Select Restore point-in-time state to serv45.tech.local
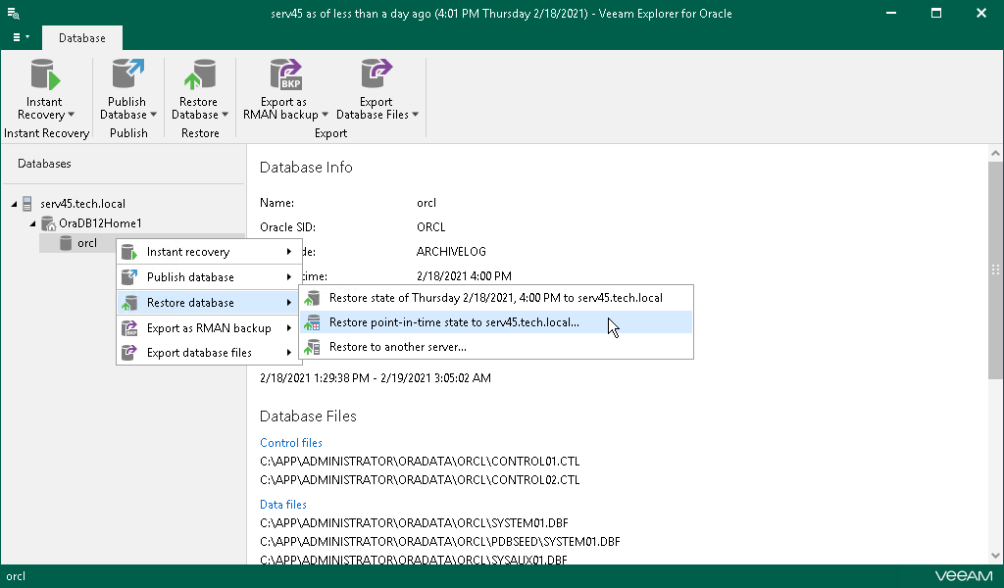This screenshot has width=1004, height=588. click(x=496, y=322)
